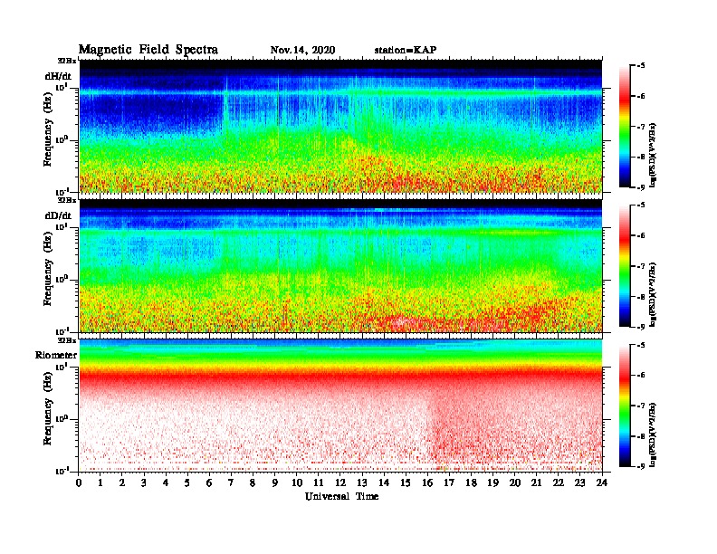717x554 pixels.
Task: Click hour "12" on the time axis
Action: 340,482
